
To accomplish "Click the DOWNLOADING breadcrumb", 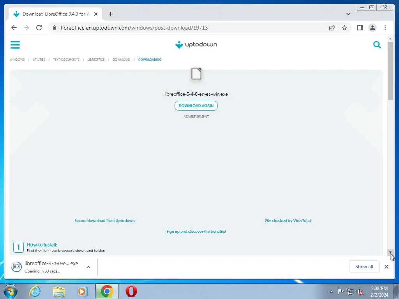I will 150,60.
